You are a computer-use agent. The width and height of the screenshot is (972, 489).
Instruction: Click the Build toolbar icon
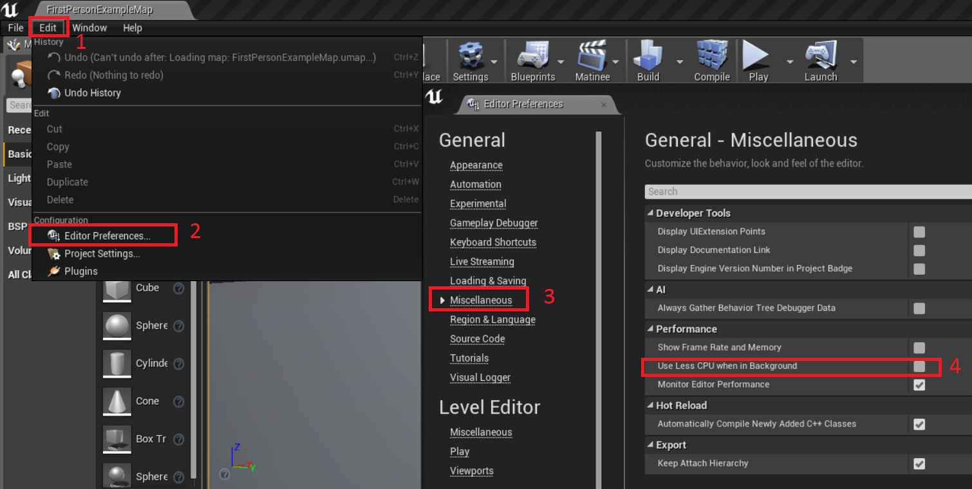point(648,57)
